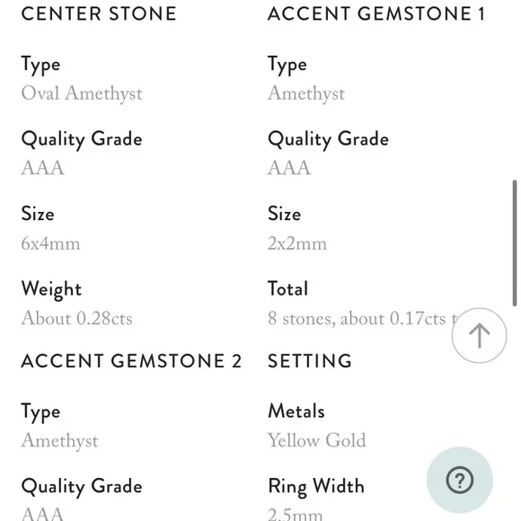Click the vertical scrollbar thumb
This screenshot has height=521, width=521.
click(515, 243)
